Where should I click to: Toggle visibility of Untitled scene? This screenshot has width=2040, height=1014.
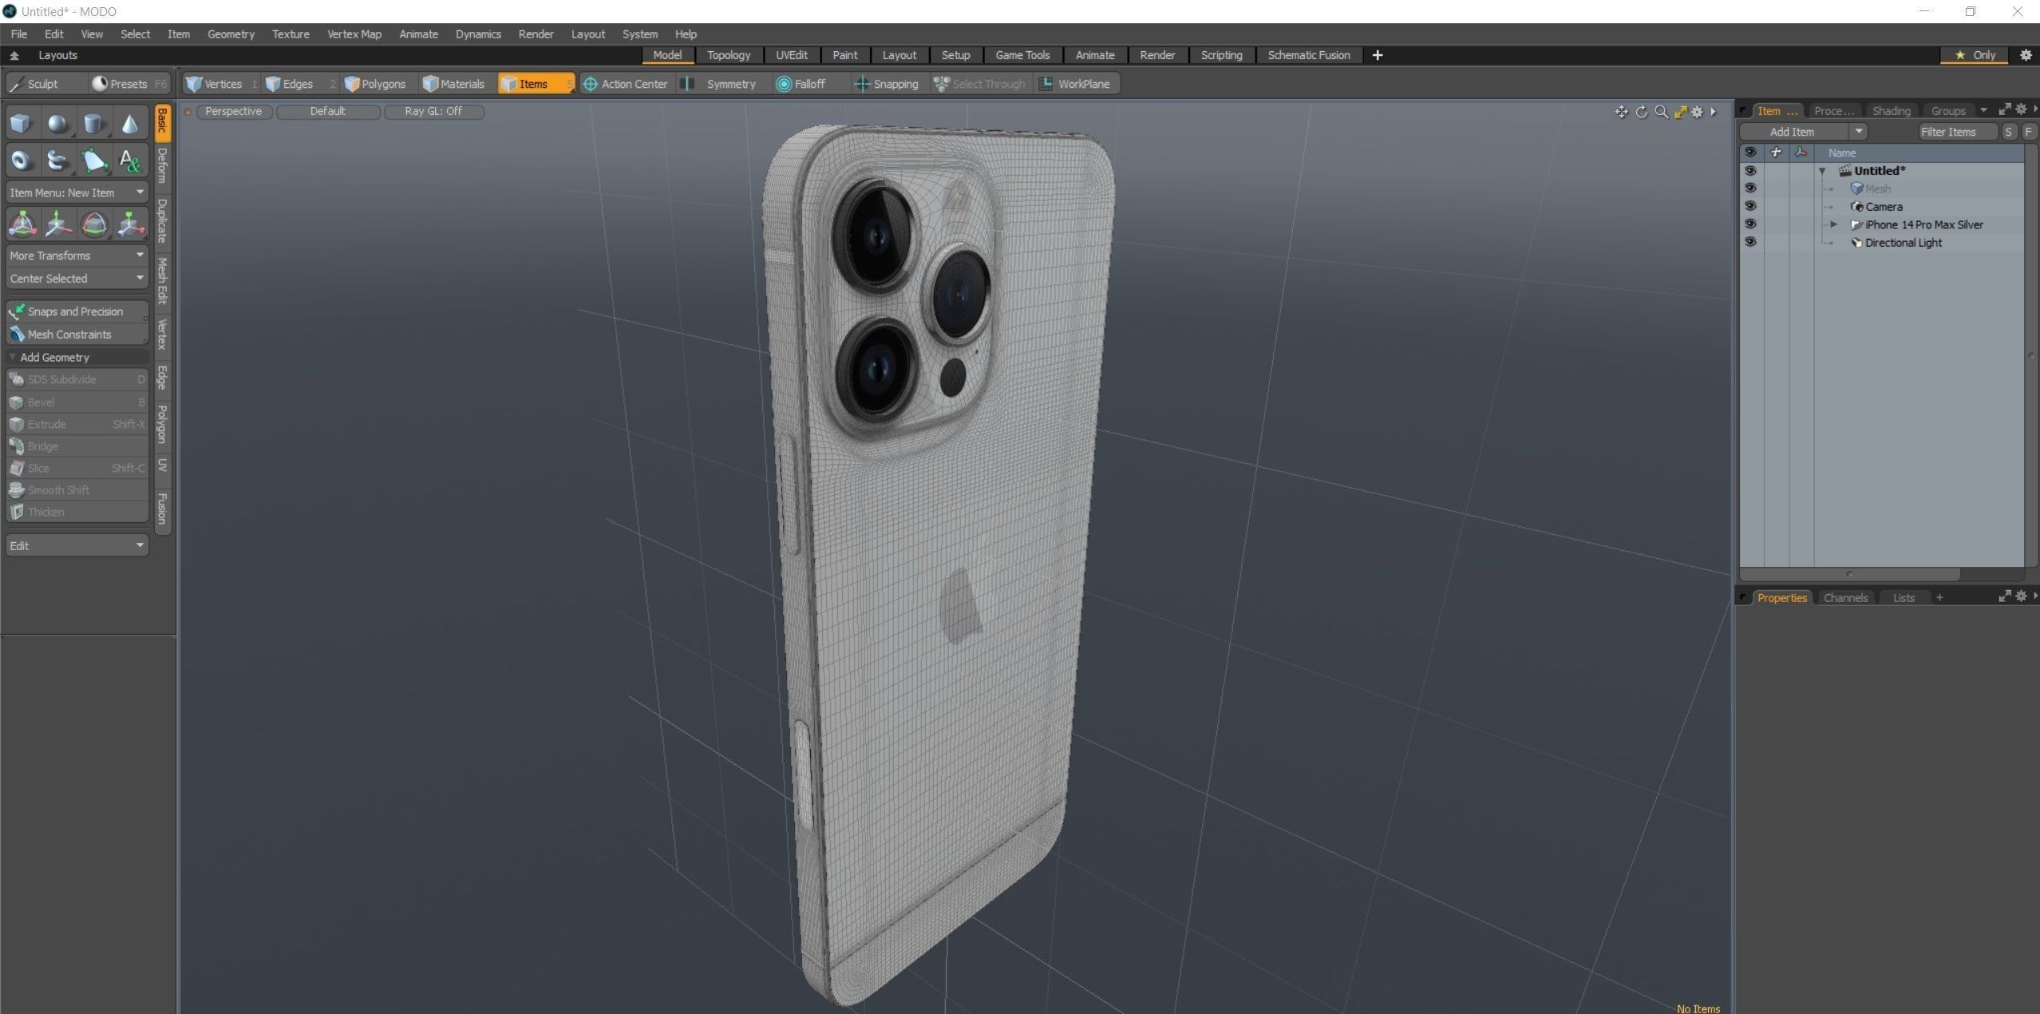pyautogui.click(x=1750, y=171)
